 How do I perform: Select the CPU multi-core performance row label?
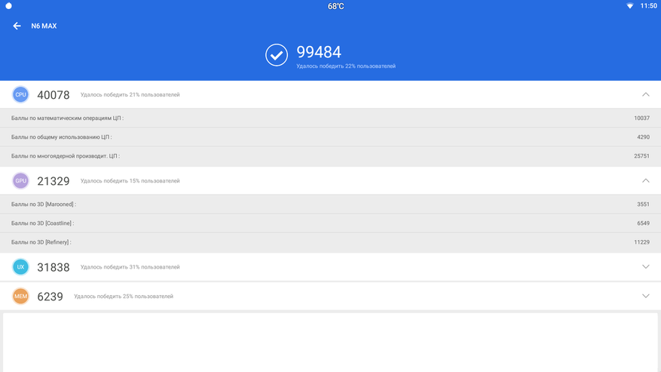(66, 156)
